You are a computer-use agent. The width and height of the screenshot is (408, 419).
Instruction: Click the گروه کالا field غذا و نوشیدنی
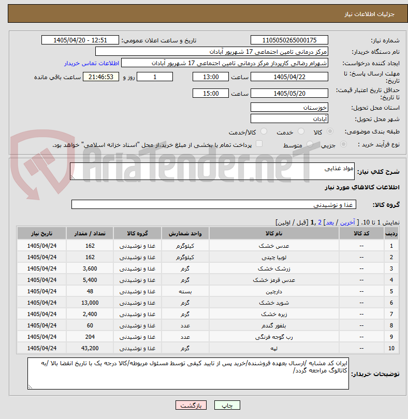pyautogui.click(x=213, y=204)
